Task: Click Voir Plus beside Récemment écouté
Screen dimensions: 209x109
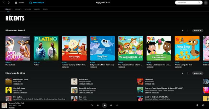Action: click(x=198, y=31)
